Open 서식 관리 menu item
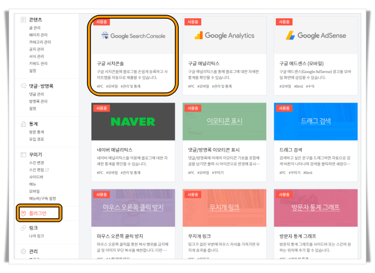The width and height of the screenshot is (375, 273). pos(37,57)
